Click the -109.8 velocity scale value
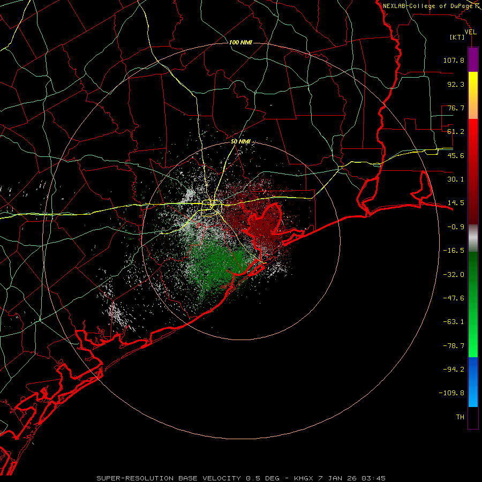482x482 pixels. point(452,393)
